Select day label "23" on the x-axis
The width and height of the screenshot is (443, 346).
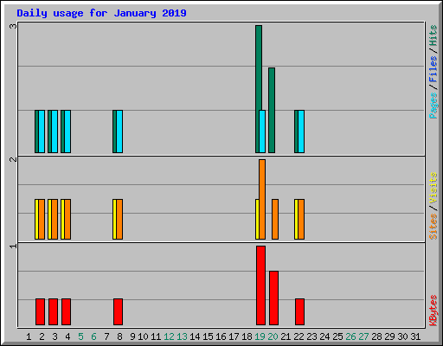(x=311, y=336)
